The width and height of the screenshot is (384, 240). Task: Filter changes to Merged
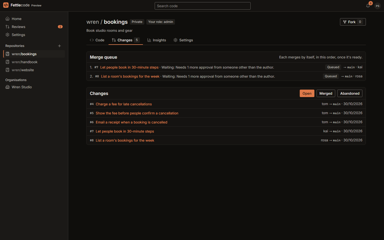326,93
